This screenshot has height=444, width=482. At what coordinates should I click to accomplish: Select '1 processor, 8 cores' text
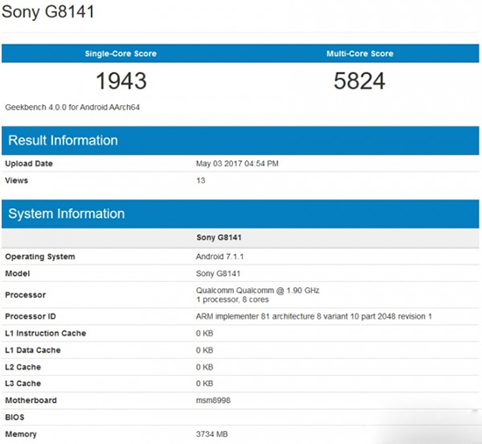233,300
